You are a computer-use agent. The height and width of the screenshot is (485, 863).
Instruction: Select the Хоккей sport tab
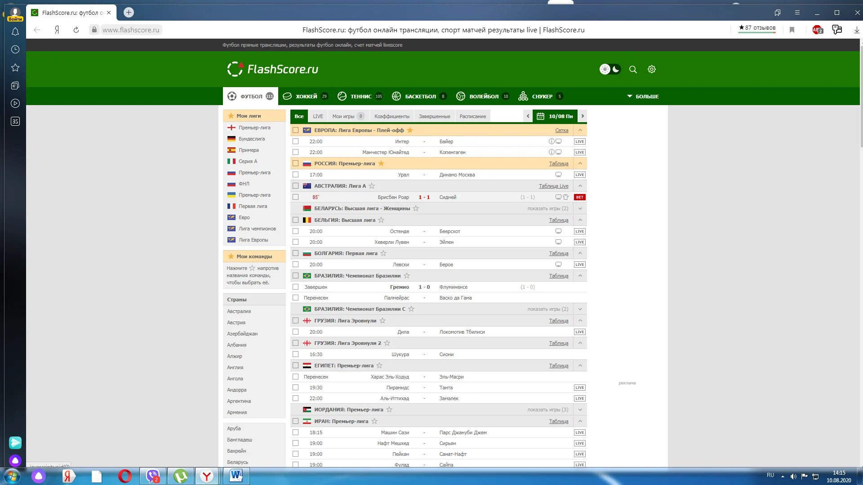306,96
